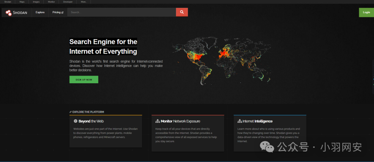Click the red magnifier search button
Image resolution: width=374 pixels, height=162 pixels.
coord(182,12)
